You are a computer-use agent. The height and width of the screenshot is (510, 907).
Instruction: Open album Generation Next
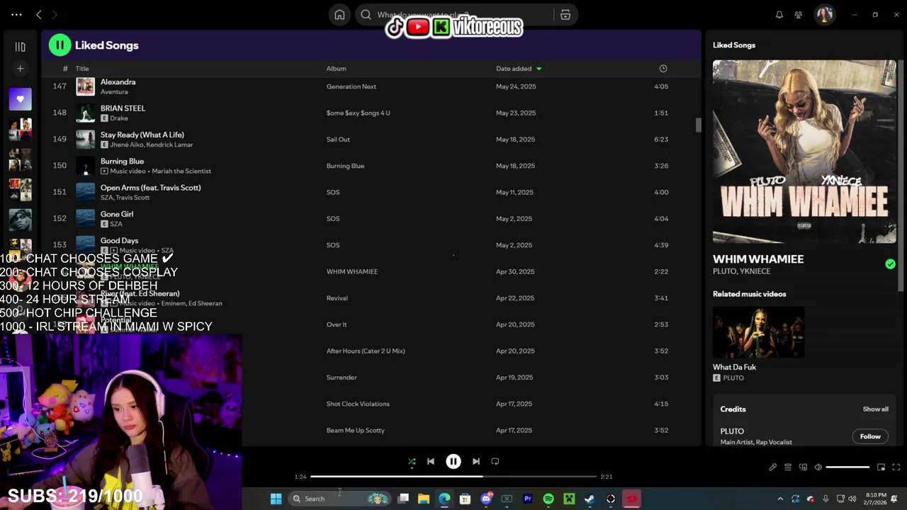coord(351,86)
